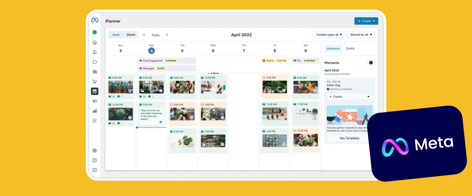Go to next week with right arrow
The height and width of the screenshot is (196, 472).
coord(167,34)
